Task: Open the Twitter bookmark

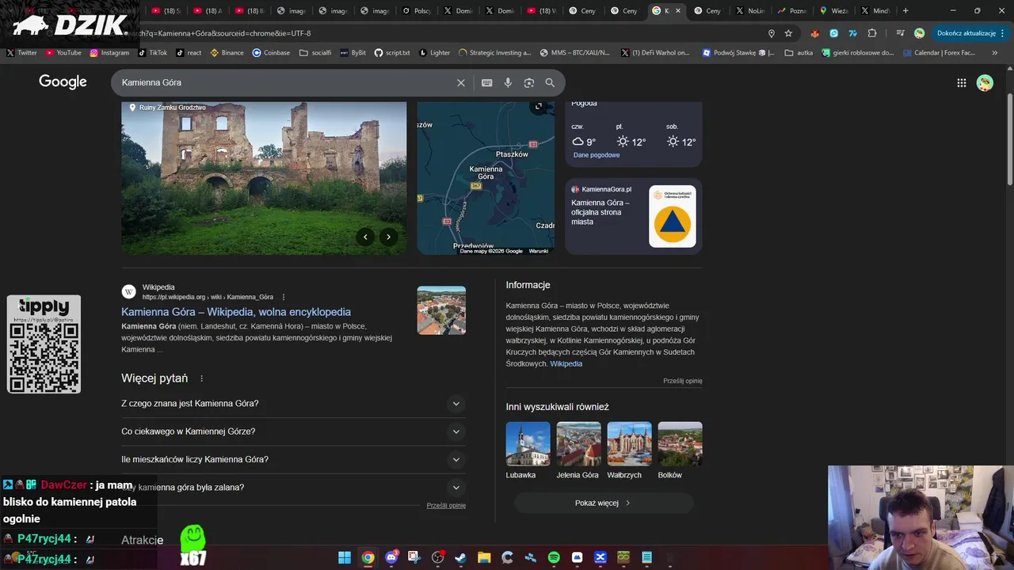Action: pyautogui.click(x=22, y=53)
